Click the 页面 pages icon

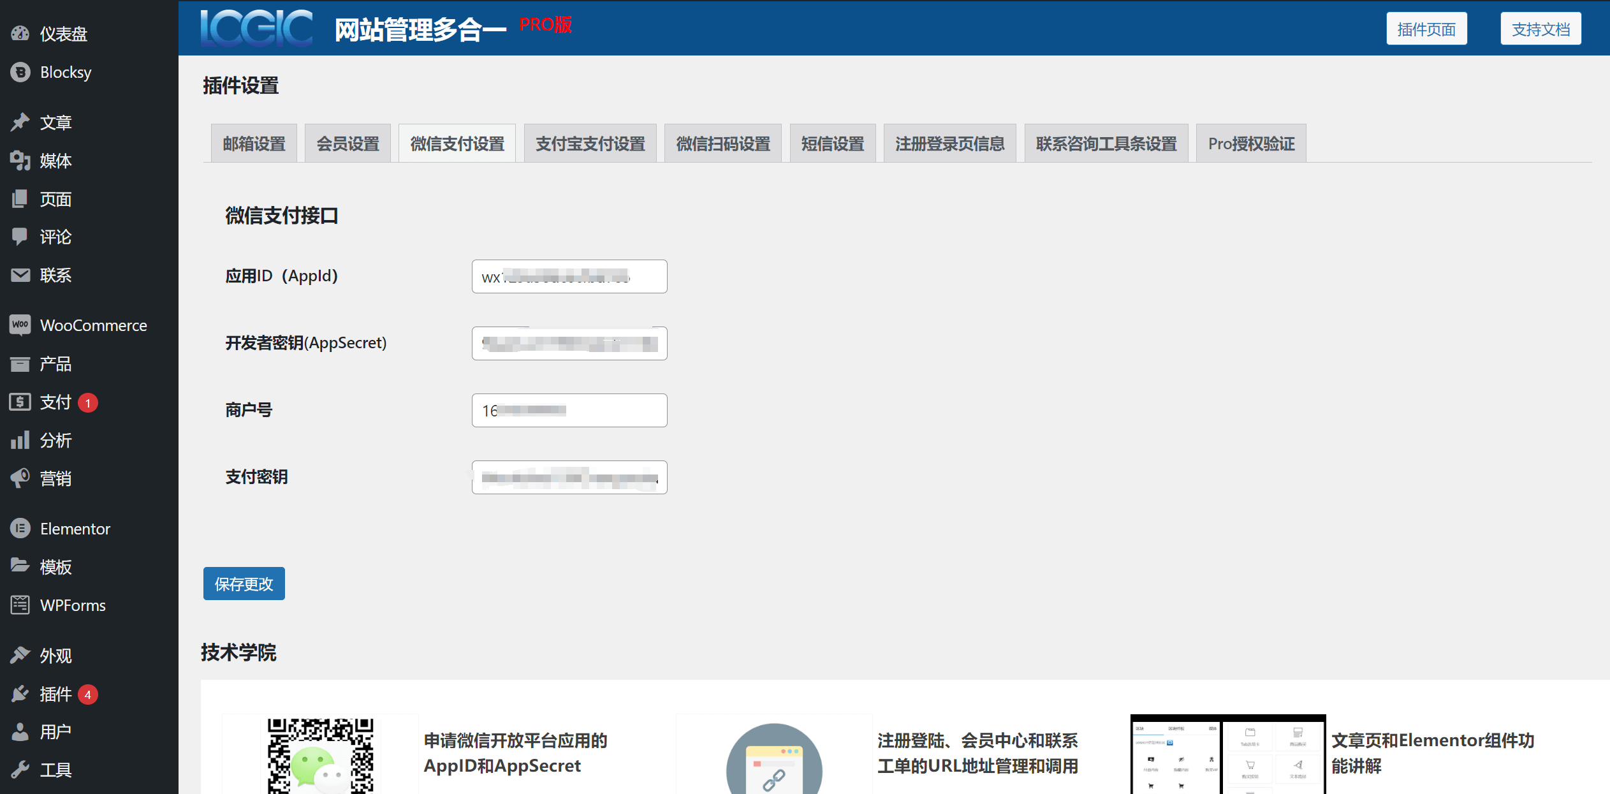20,199
